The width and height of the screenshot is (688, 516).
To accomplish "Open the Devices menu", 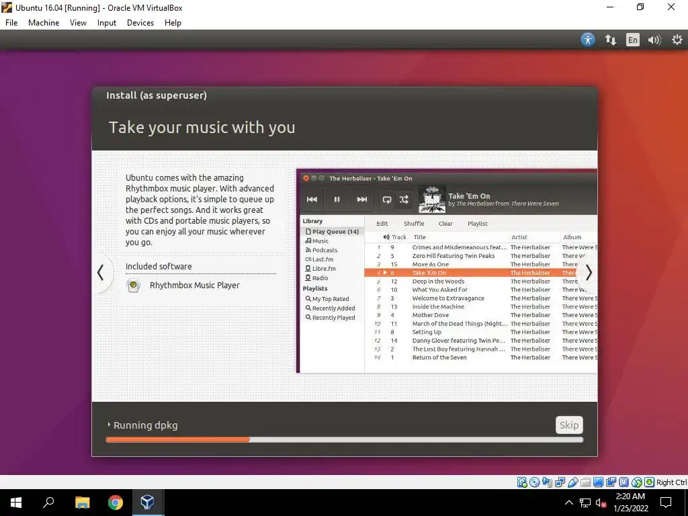I will [x=140, y=23].
